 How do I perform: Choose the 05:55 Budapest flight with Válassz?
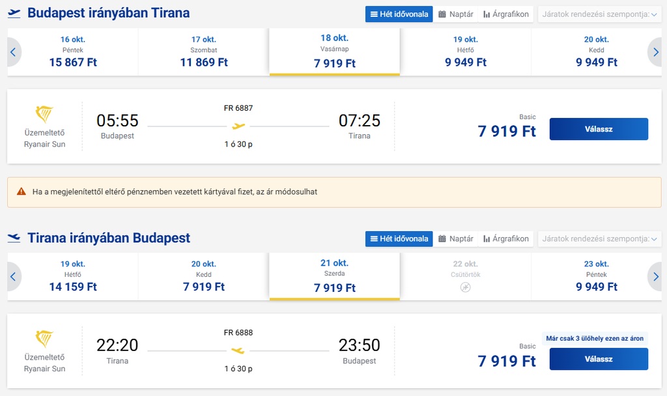(x=599, y=129)
